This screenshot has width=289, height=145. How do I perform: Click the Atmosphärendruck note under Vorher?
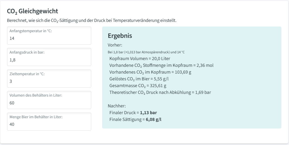click(146, 52)
